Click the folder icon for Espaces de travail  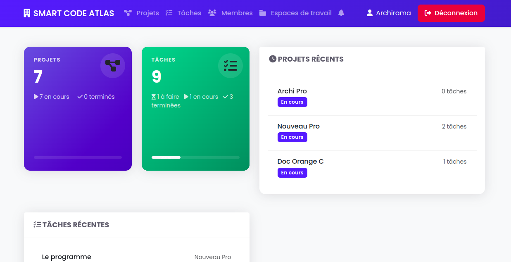[263, 13]
